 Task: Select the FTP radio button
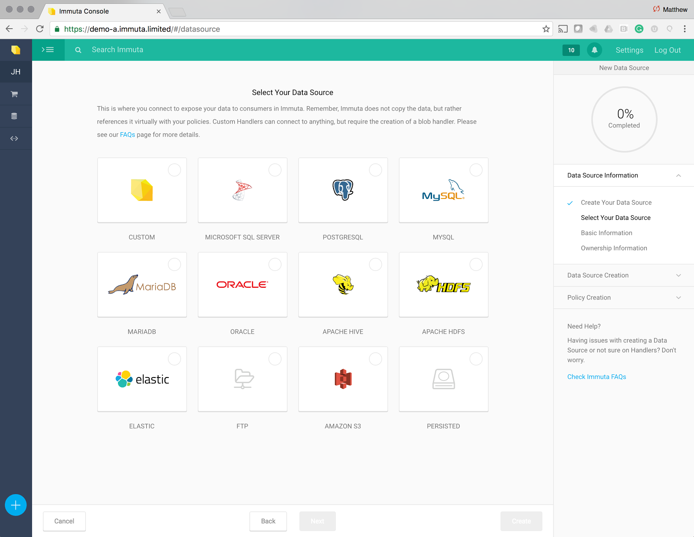[x=275, y=359]
